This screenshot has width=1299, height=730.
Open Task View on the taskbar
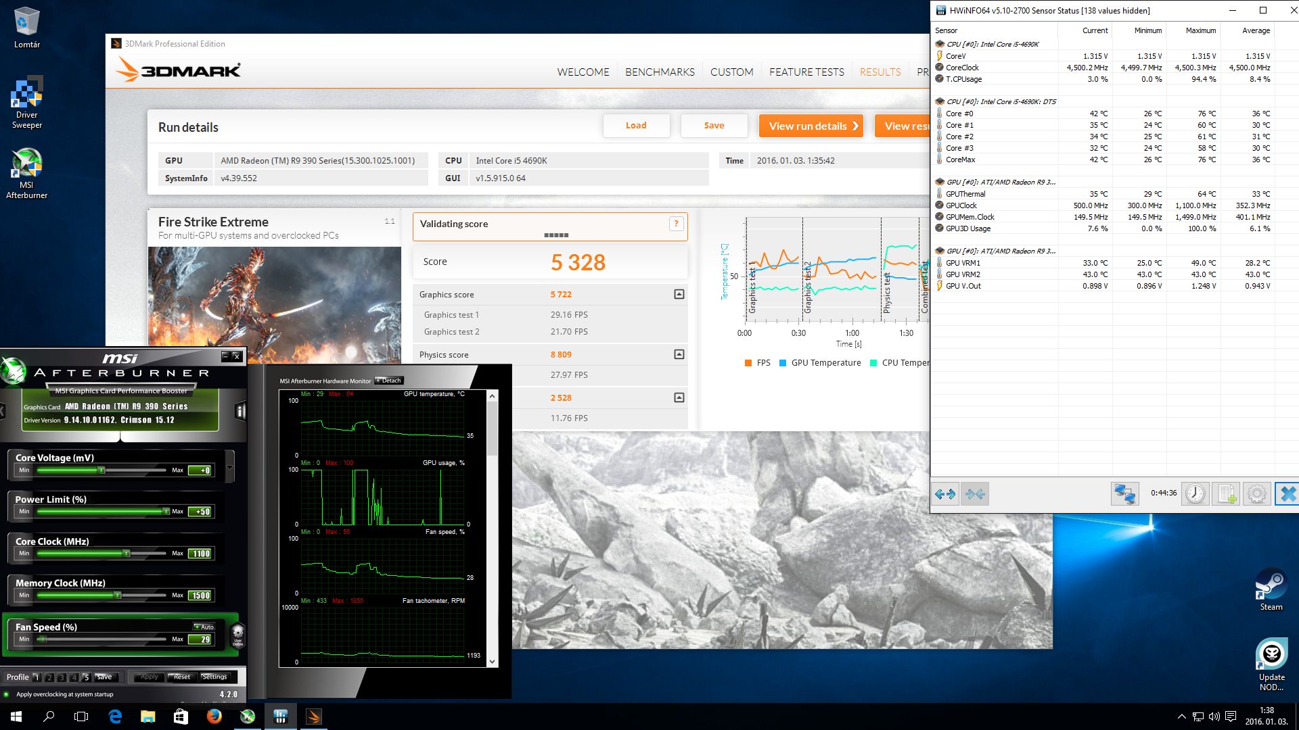coord(81,716)
